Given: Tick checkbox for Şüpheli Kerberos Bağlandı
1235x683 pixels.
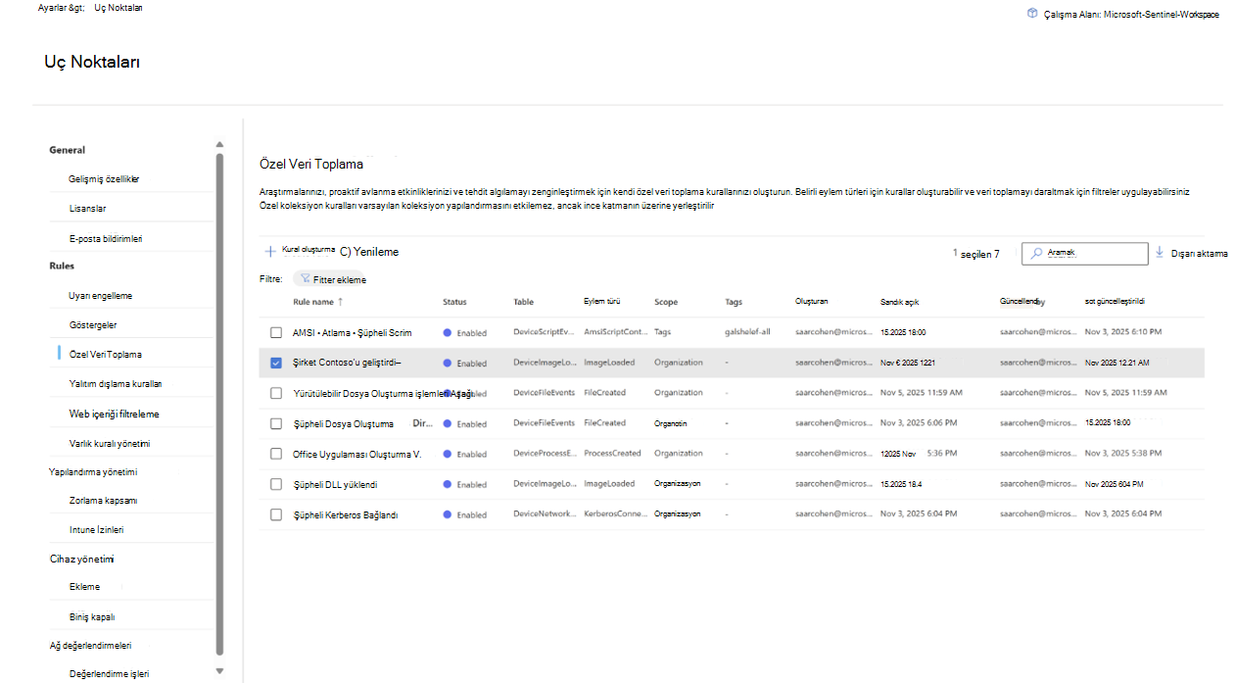Looking at the screenshot, I should tap(276, 514).
